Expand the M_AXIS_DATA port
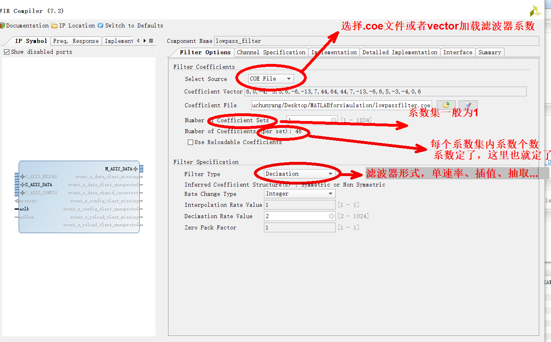The width and height of the screenshot is (551, 342). (x=136, y=169)
